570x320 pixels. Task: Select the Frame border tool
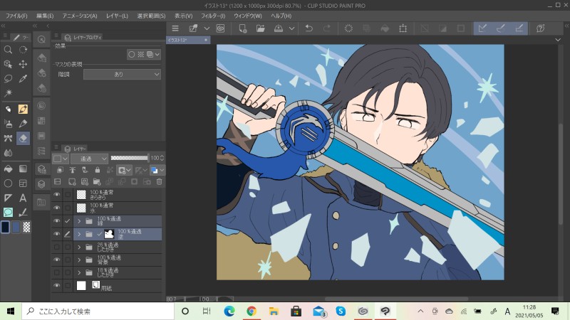[x=23, y=183]
